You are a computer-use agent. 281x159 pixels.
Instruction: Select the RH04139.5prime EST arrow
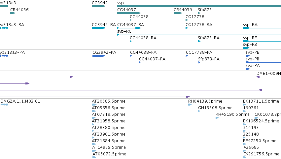click(x=190, y=105)
